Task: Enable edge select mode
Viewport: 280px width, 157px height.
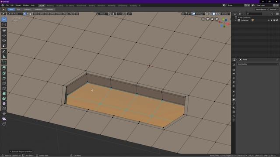Action: coord(28,14)
